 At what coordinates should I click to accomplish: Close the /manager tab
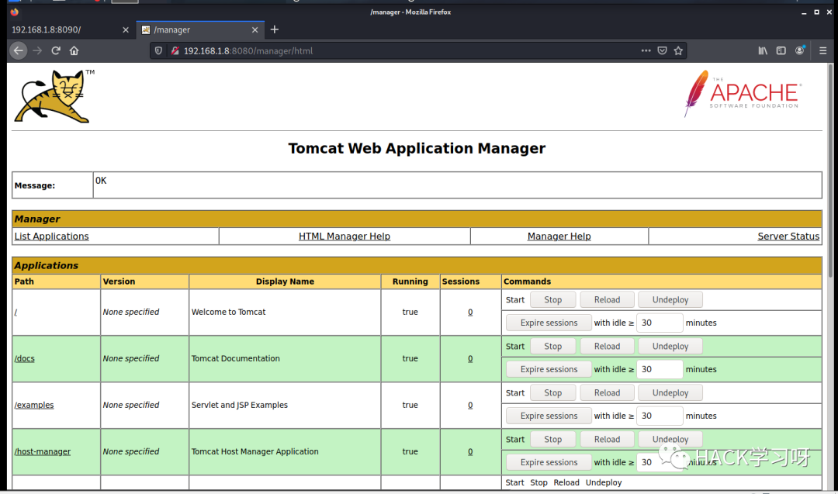coord(255,30)
